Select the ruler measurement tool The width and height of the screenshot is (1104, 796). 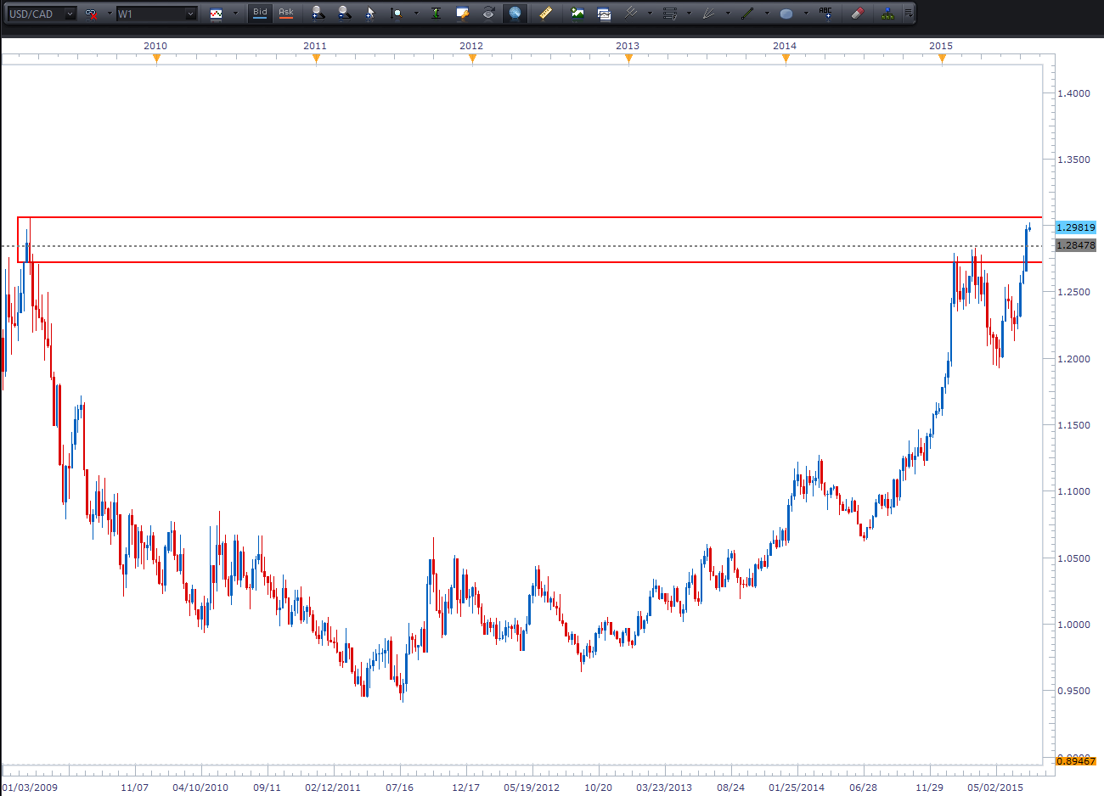click(x=545, y=14)
